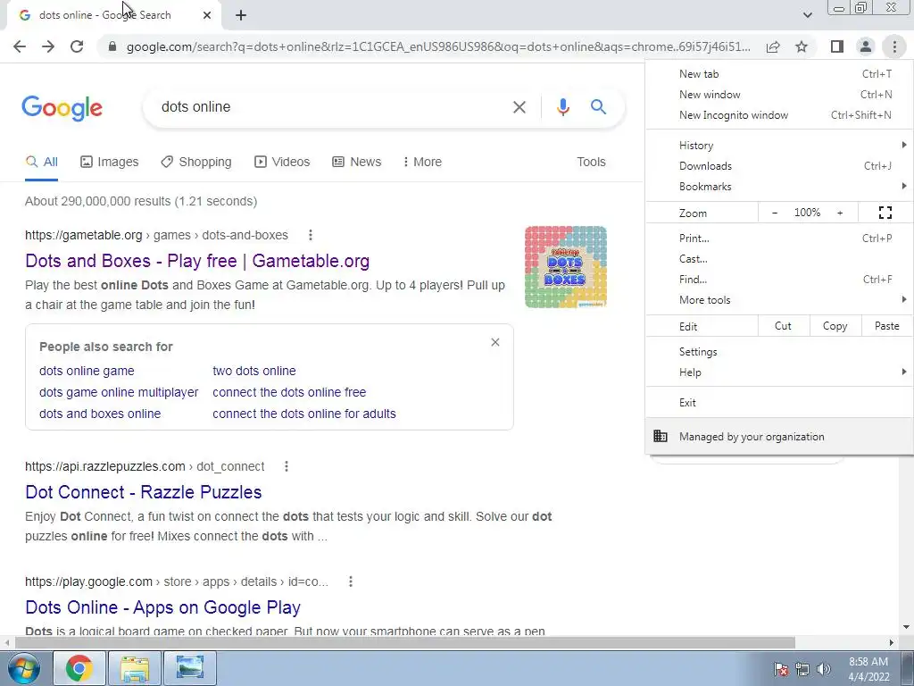This screenshot has height=686, width=914.
Task: Switch to the Images search tab
Action: point(110,163)
